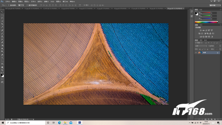
Task: Select the Eraser tool
Action: coord(2,42)
